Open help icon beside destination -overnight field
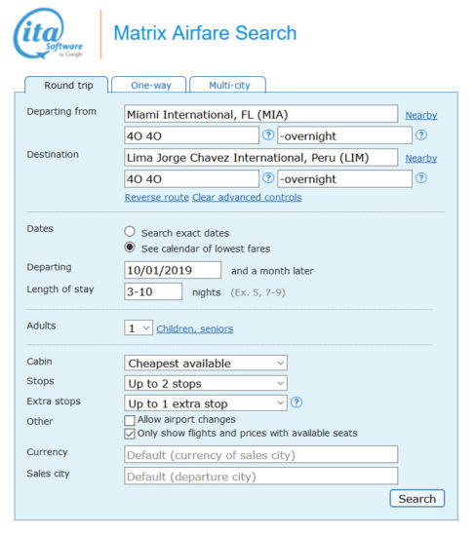The height and width of the screenshot is (536, 475). [x=421, y=178]
